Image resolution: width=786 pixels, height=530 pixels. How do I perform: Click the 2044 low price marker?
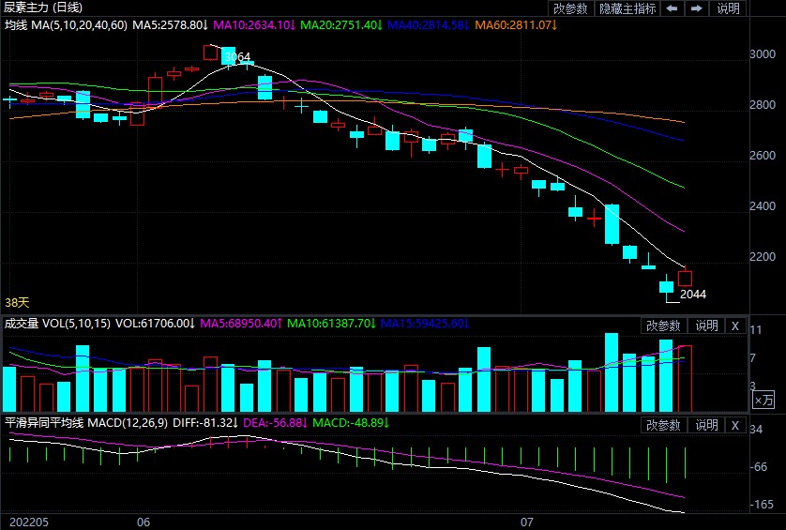(692, 295)
